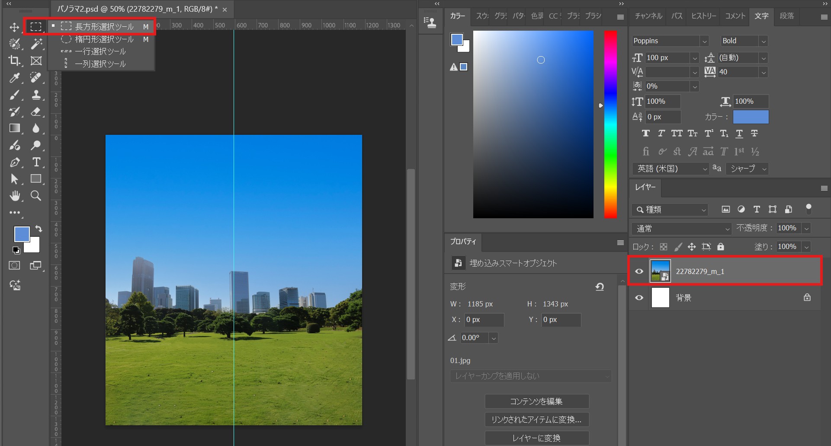Select the Crop tool

(x=14, y=61)
